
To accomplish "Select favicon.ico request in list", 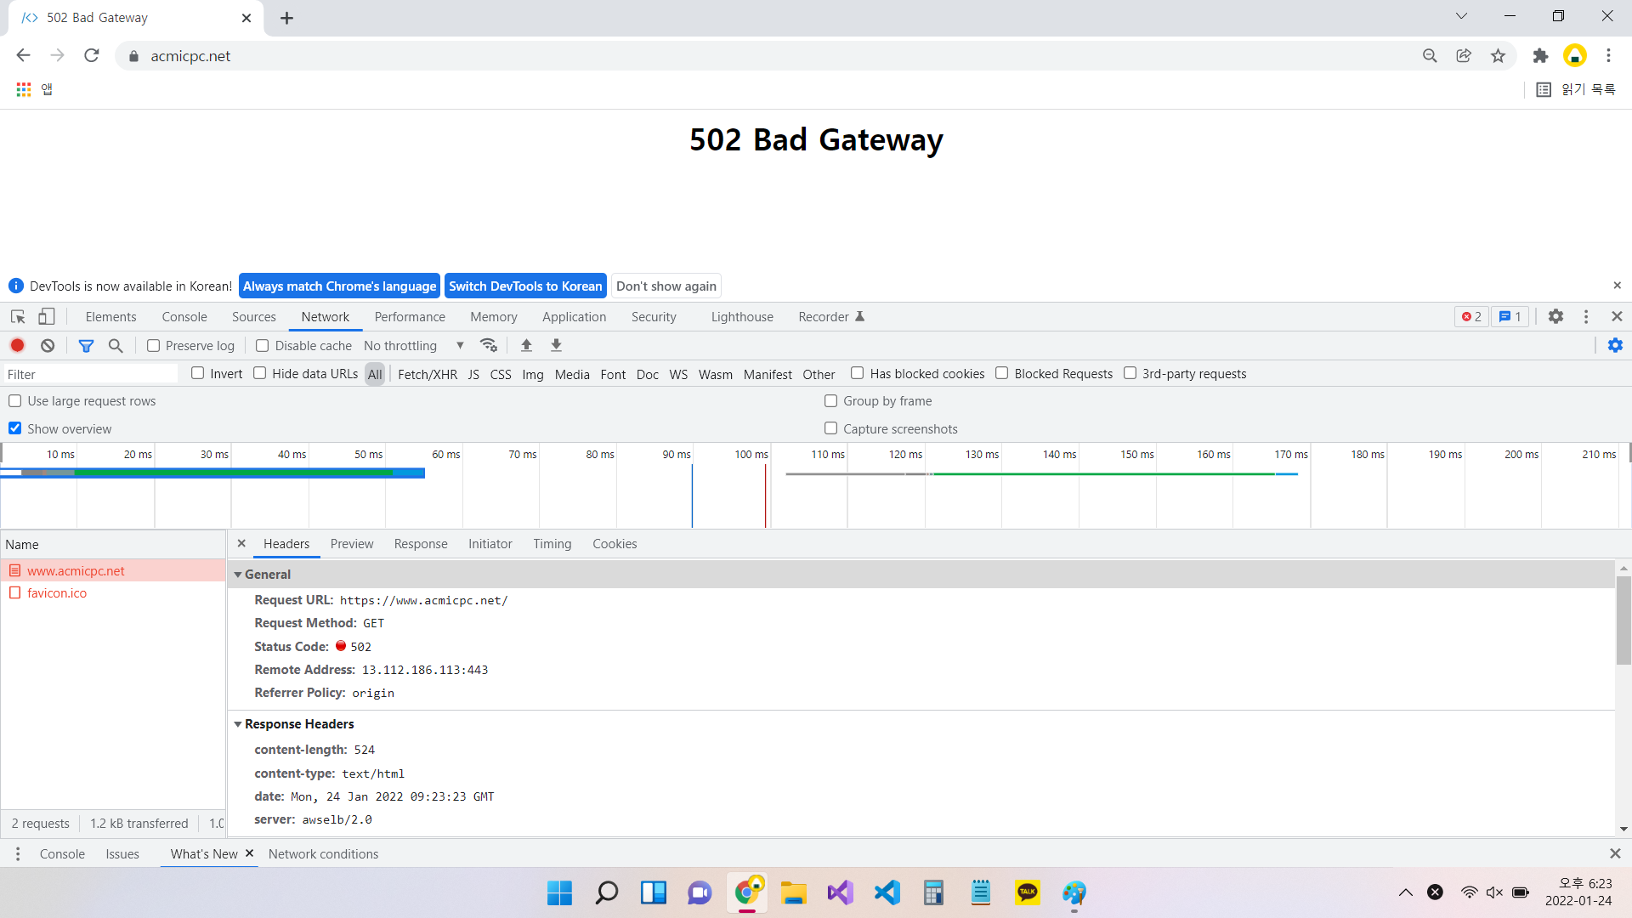I will (x=57, y=593).
